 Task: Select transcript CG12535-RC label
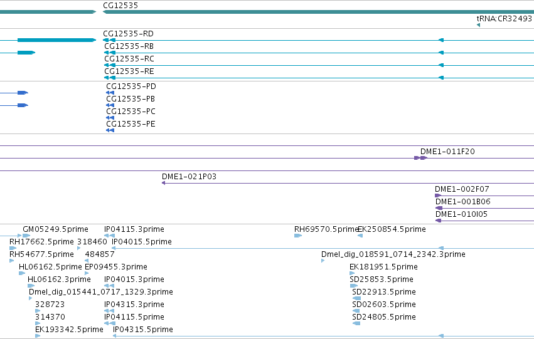click(129, 59)
